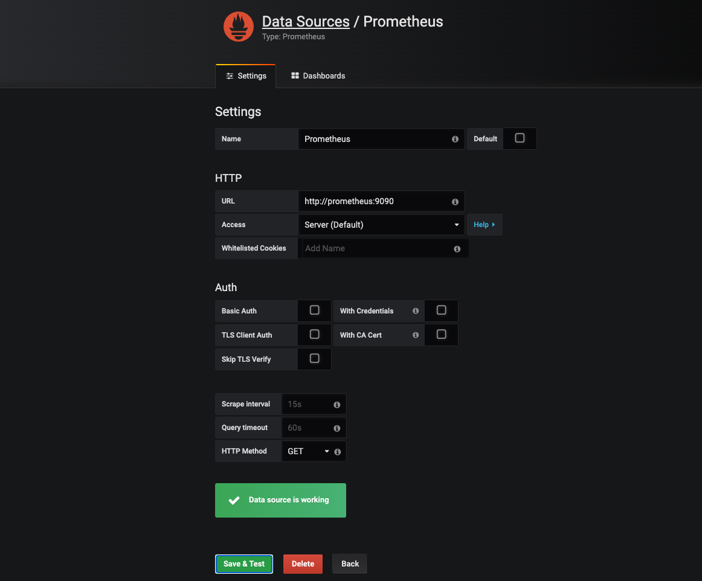Image resolution: width=702 pixels, height=581 pixels.
Task: Click the info icon next to the URL field
Action: [455, 201]
